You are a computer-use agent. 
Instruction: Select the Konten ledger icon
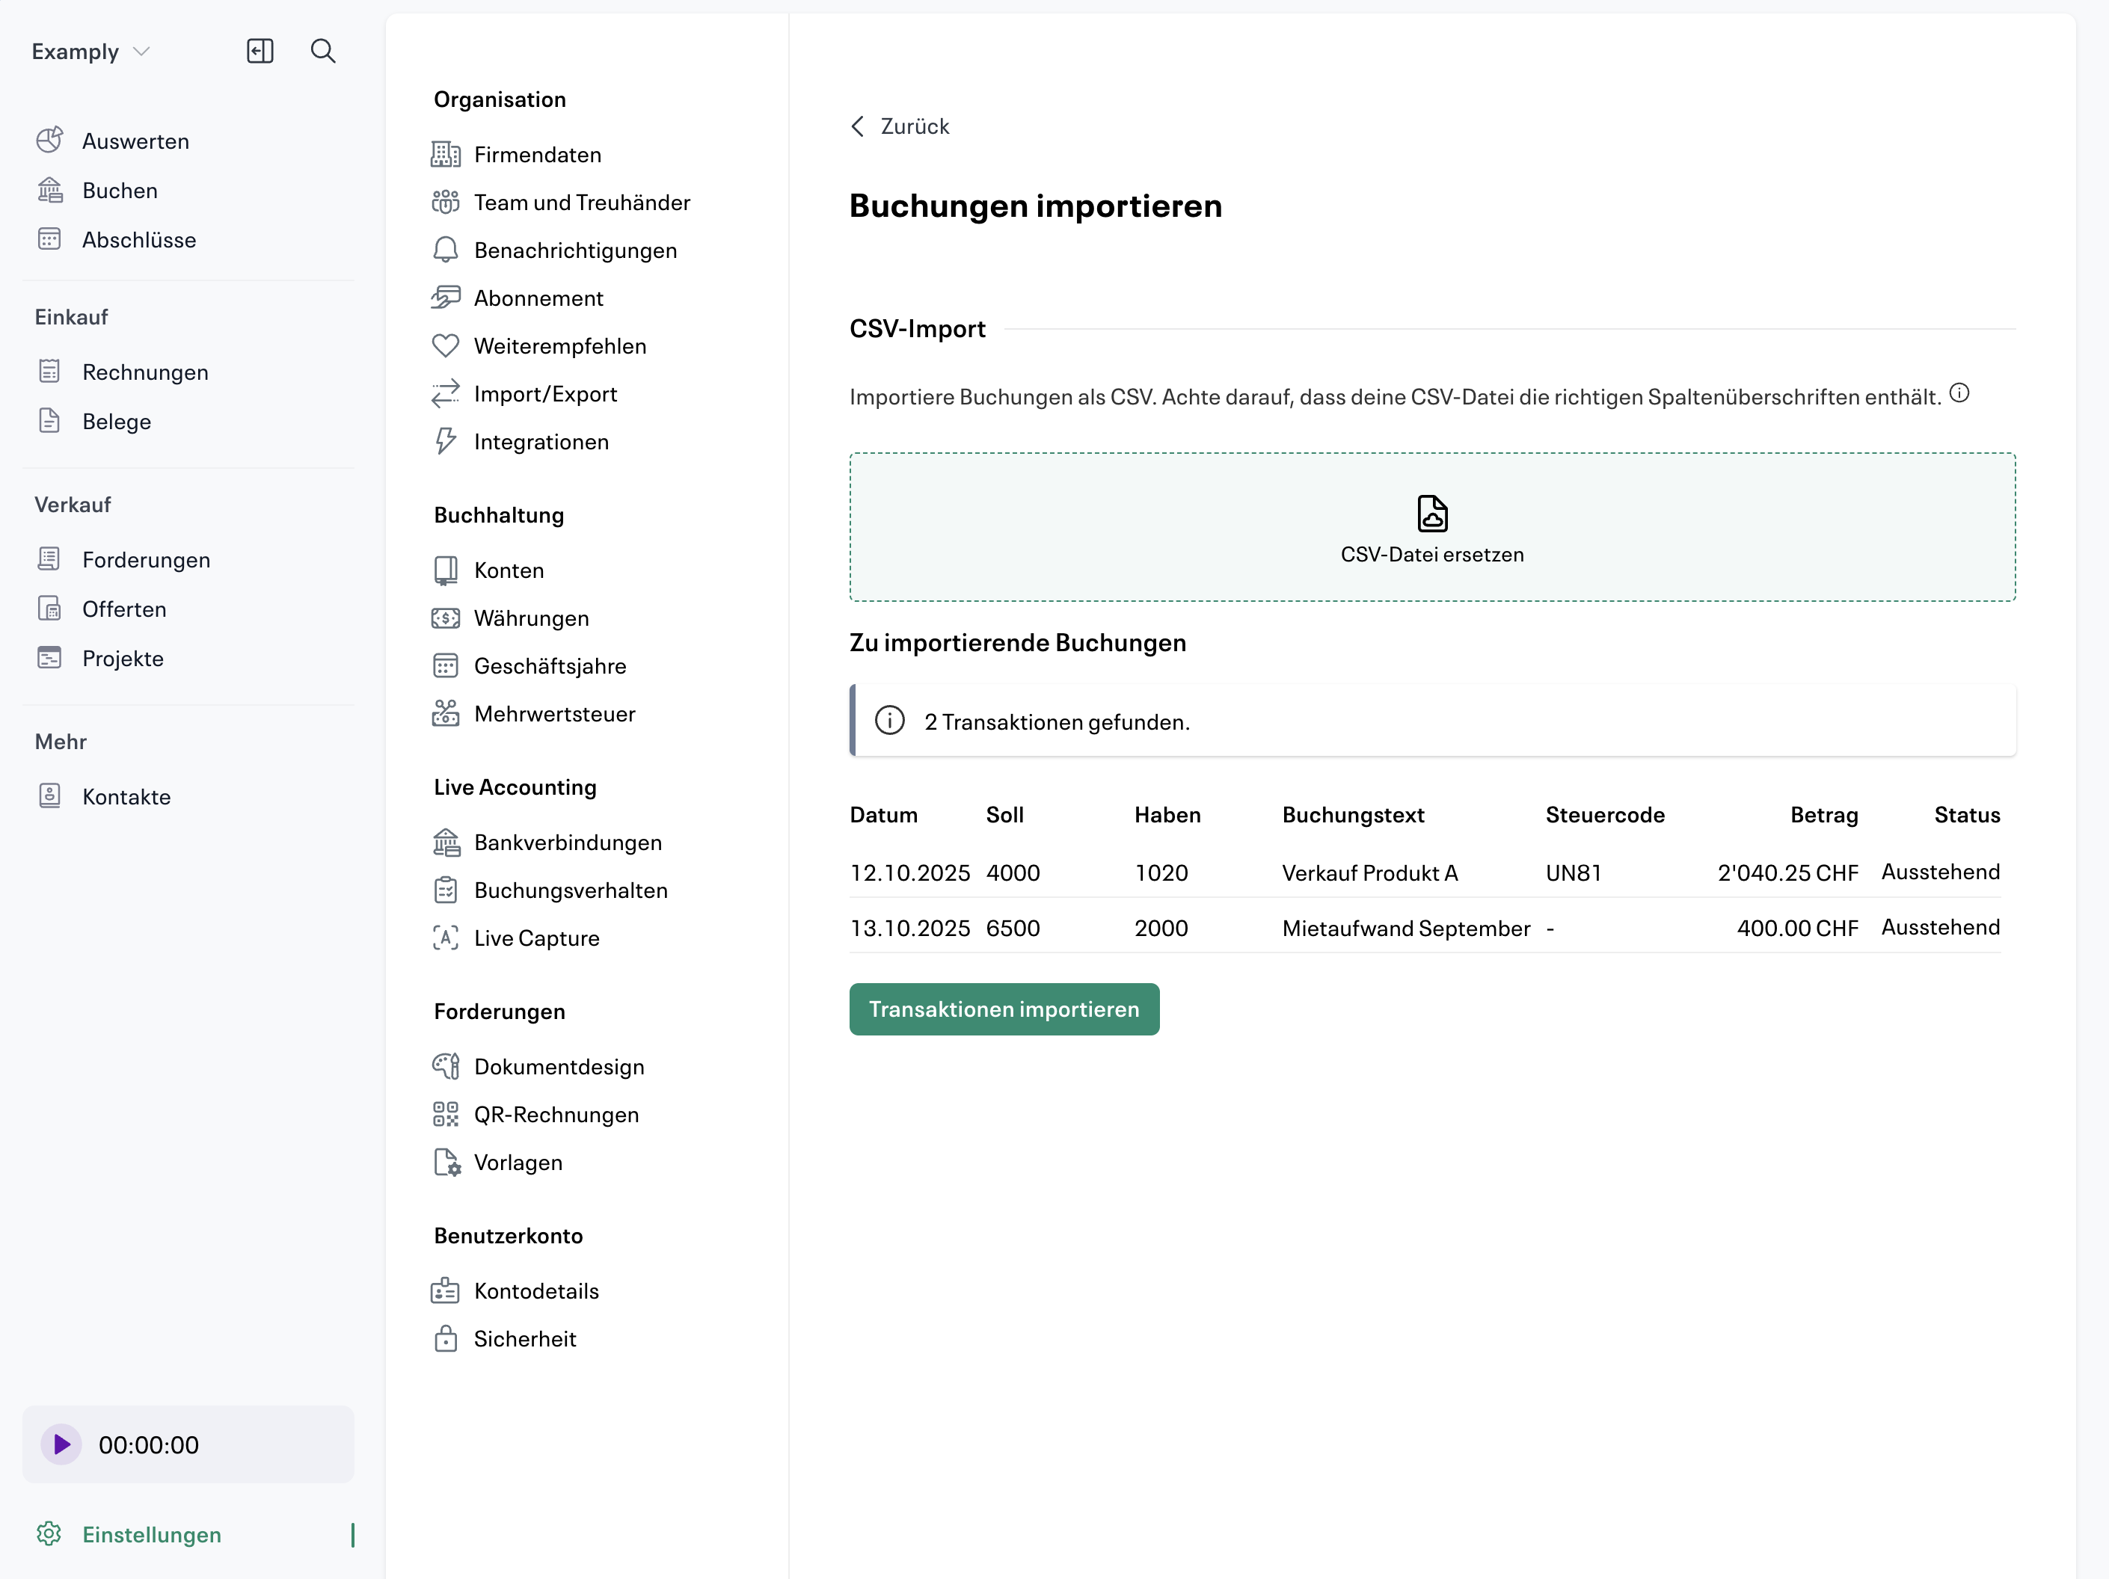click(445, 570)
